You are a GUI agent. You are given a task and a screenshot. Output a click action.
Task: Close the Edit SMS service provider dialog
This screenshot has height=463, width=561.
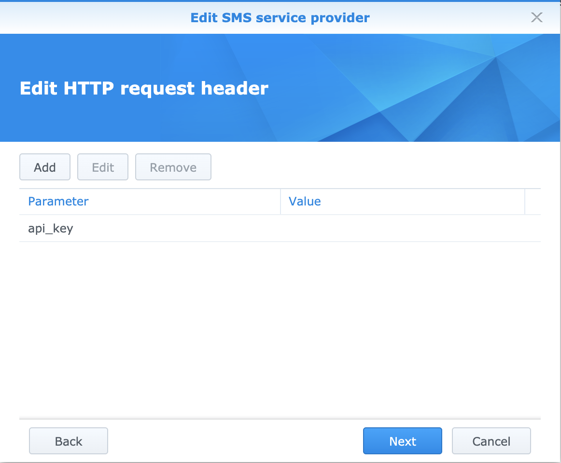pos(536,18)
